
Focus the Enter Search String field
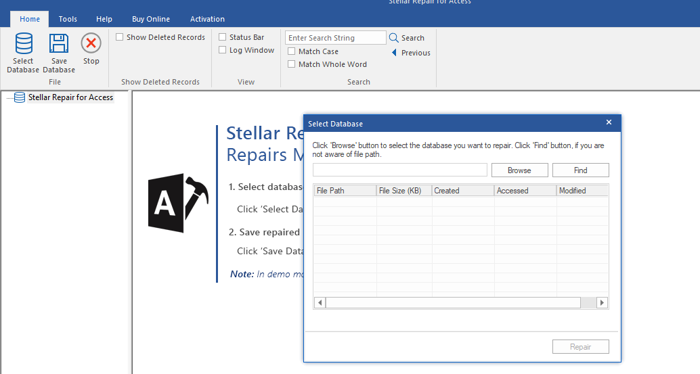coord(336,38)
